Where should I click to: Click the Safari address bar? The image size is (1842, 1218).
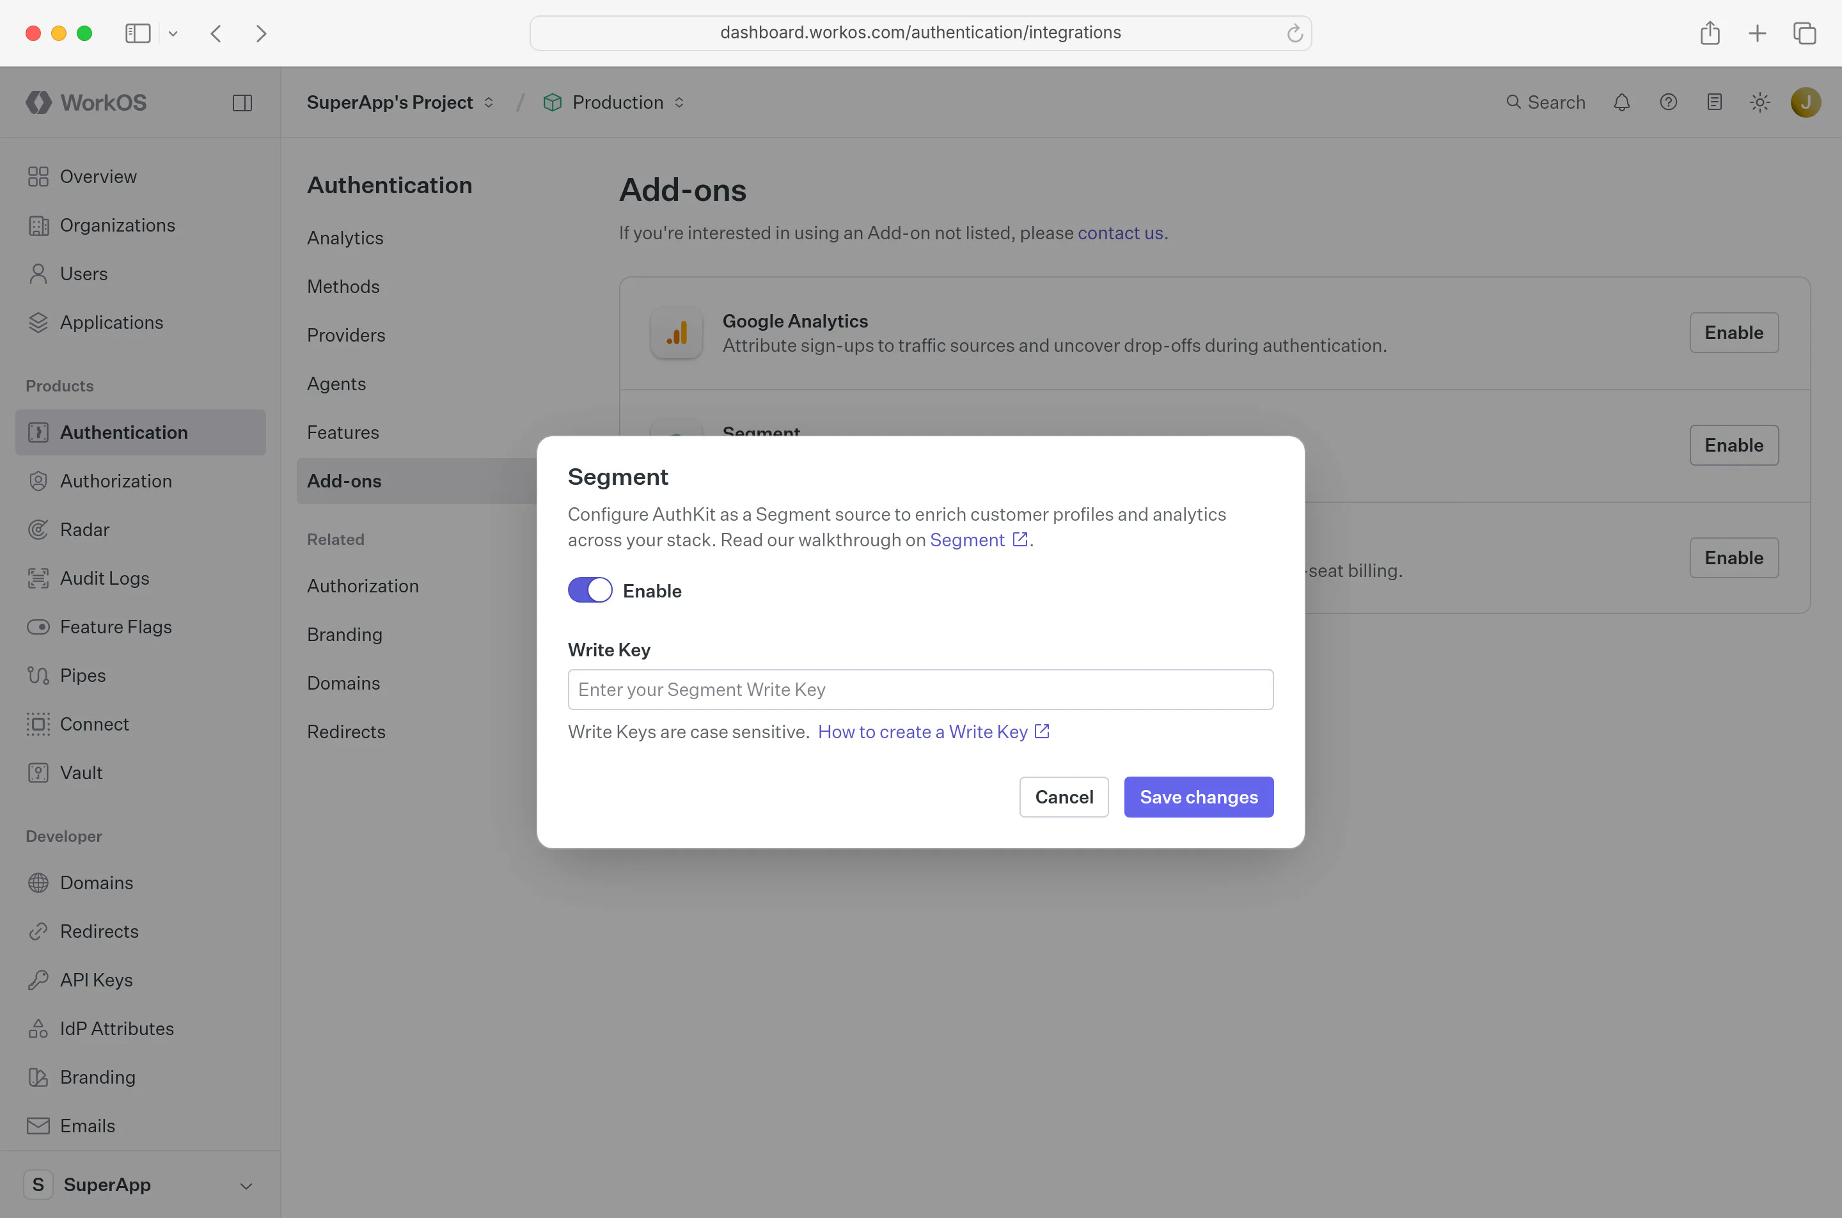920,33
